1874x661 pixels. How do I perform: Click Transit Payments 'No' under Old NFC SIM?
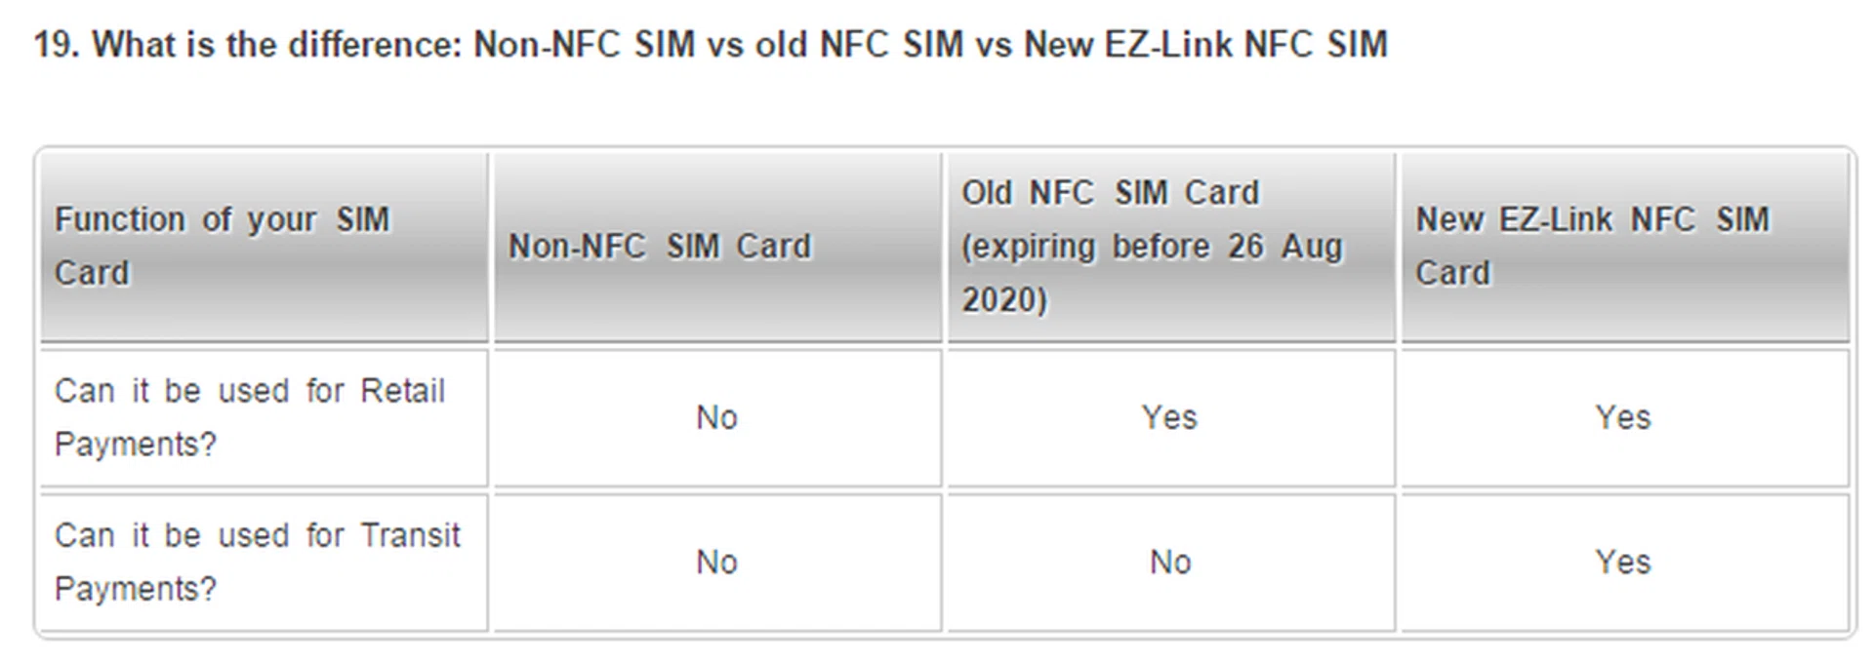[x=1170, y=563]
